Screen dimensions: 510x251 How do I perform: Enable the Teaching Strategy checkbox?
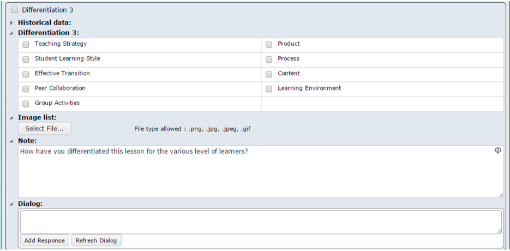26,45
